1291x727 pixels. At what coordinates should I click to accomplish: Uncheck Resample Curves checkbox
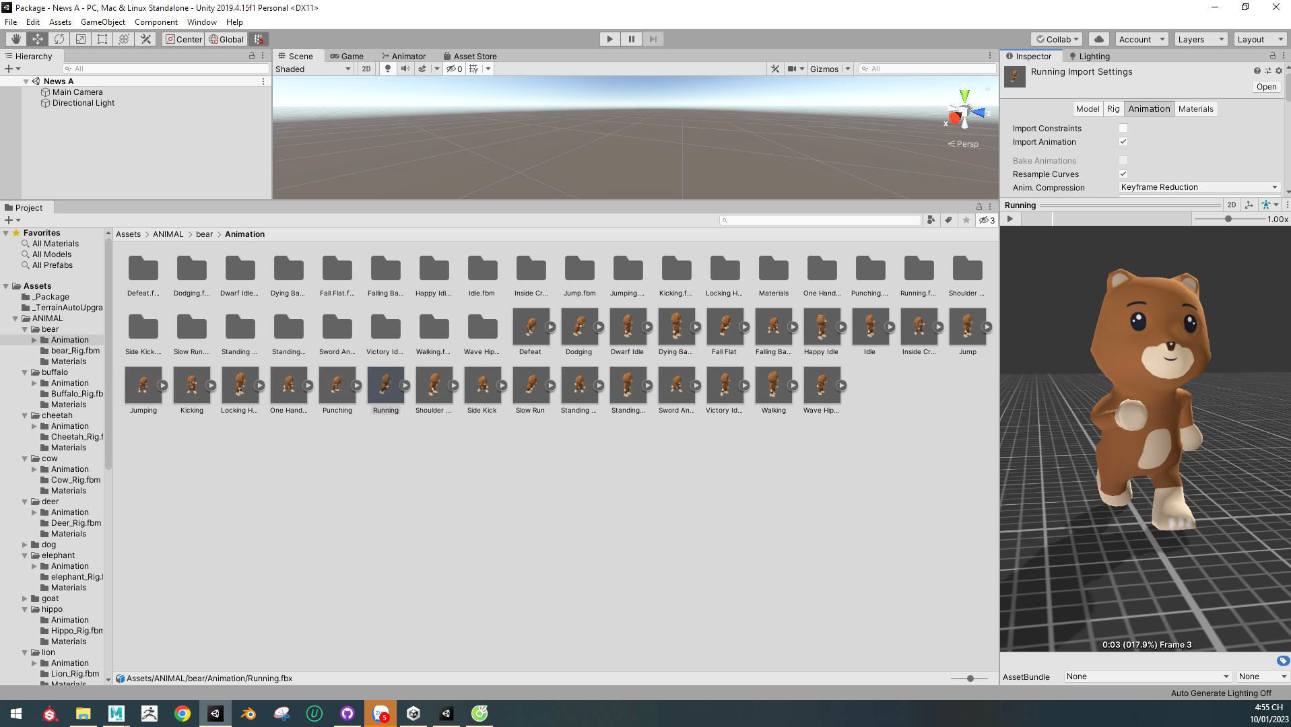[1123, 174]
